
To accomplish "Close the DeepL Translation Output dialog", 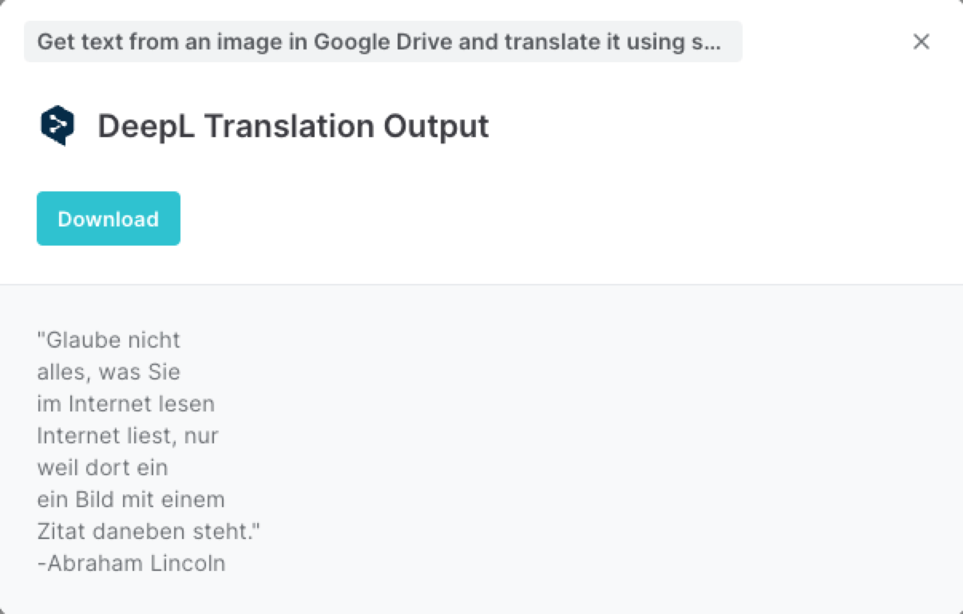I will point(921,41).
